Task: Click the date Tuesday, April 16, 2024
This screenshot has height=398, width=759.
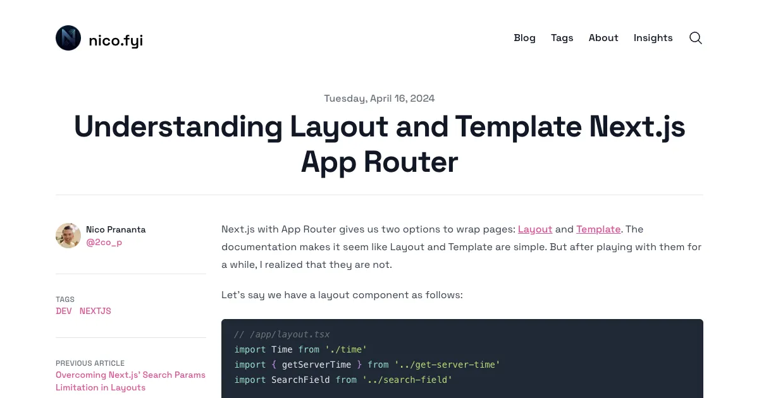Action: [379, 99]
